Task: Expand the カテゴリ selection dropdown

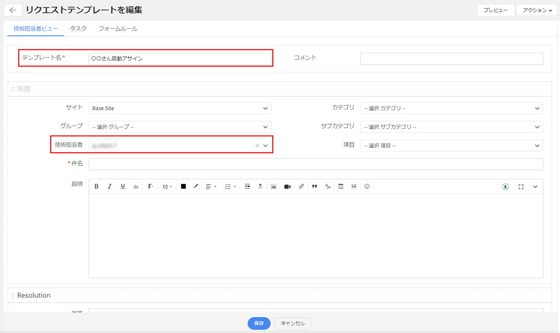Action: [451, 108]
